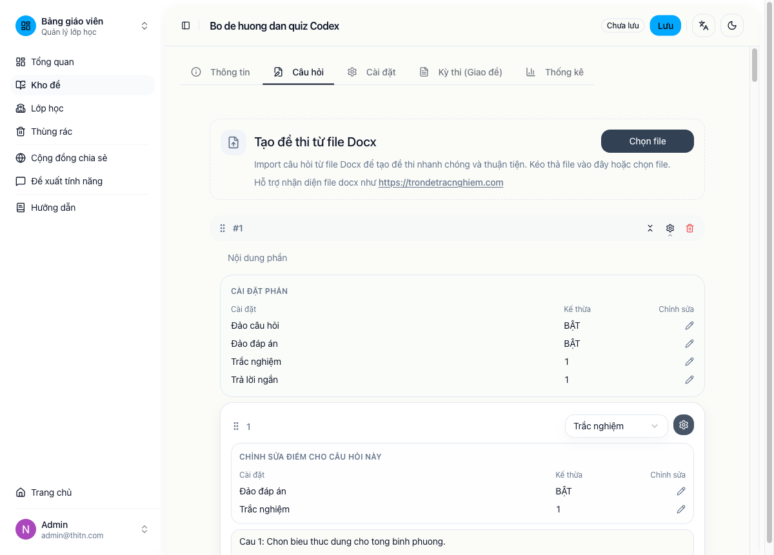Screen dimensions: 774x555
Task: Click the Docx upload icon
Action: 233,142
